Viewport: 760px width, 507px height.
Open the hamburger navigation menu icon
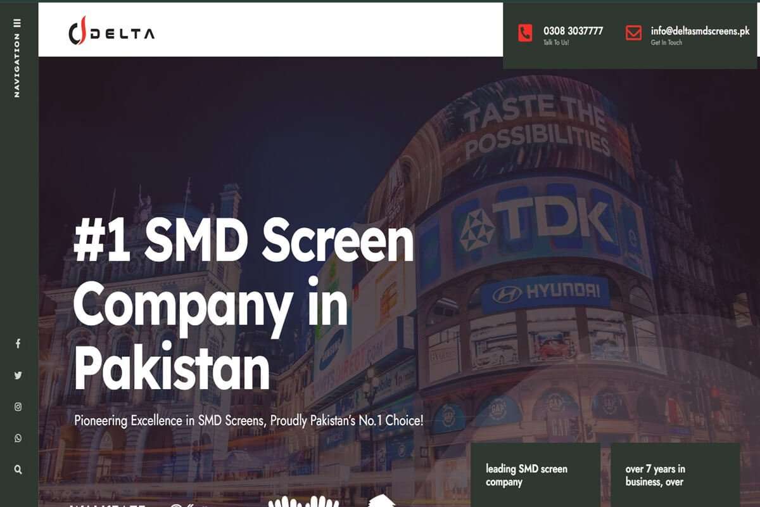pyautogui.click(x=17, y=23)
